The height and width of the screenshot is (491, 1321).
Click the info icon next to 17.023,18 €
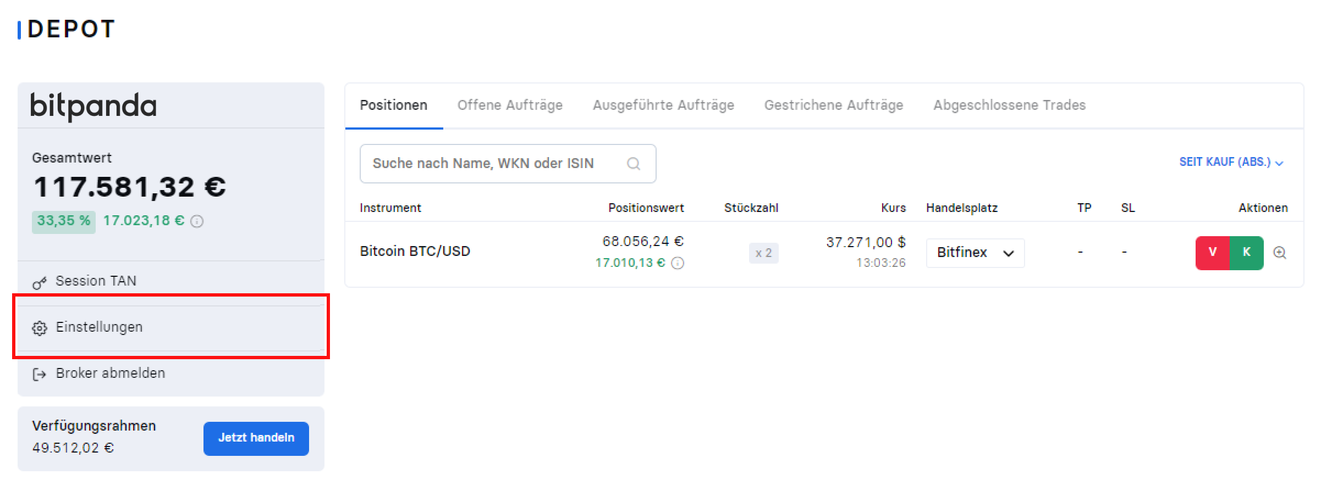click(197, 221)
